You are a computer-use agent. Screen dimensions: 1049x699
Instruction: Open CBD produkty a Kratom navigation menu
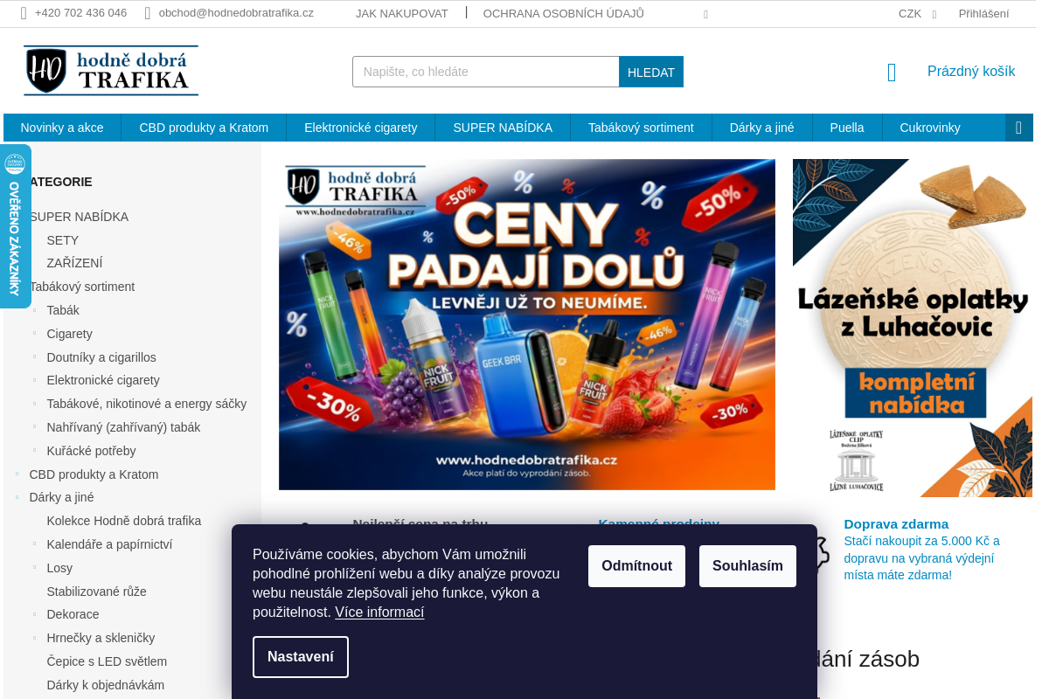pos(204,128)
